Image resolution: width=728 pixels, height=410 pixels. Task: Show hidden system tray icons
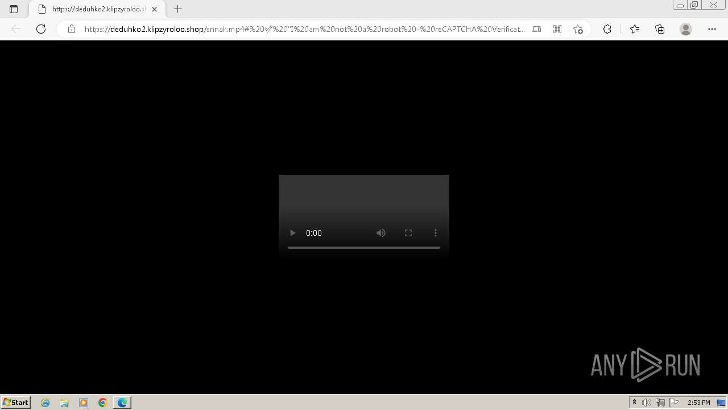pos(634,403)
